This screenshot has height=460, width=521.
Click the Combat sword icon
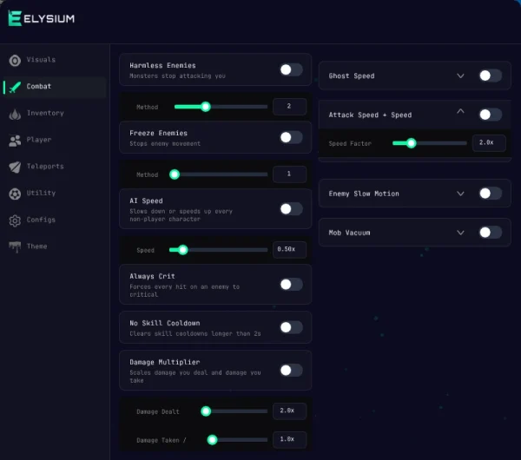pyautogui.click(x=15, y=87)
